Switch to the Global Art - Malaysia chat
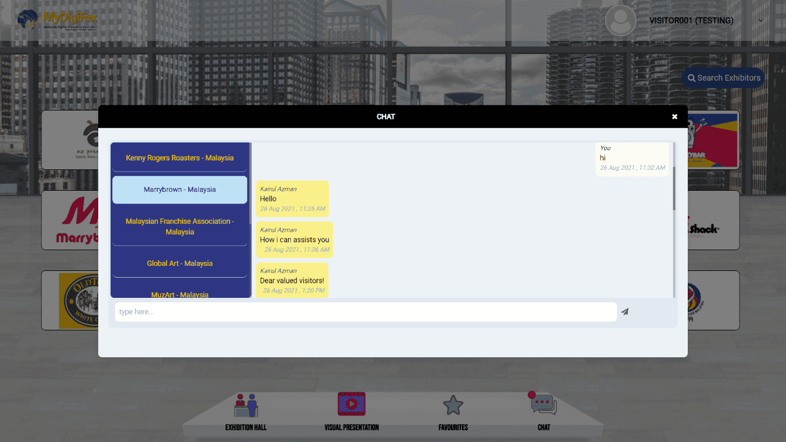Screen dimensions: 786x442 [179, 263]
